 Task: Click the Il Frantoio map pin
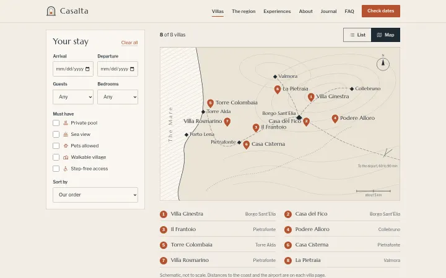[256, 128]
